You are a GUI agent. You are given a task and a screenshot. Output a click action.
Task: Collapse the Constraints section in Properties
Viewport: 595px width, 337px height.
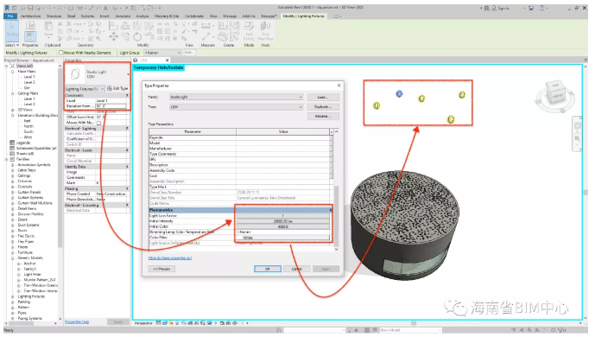127,96
